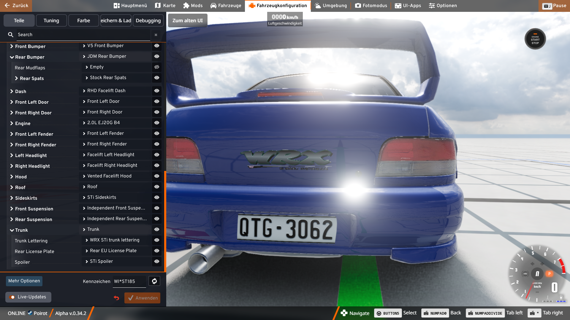Open the Mods puzzle menu
570x320 pixels.
(x=193, y=6)
